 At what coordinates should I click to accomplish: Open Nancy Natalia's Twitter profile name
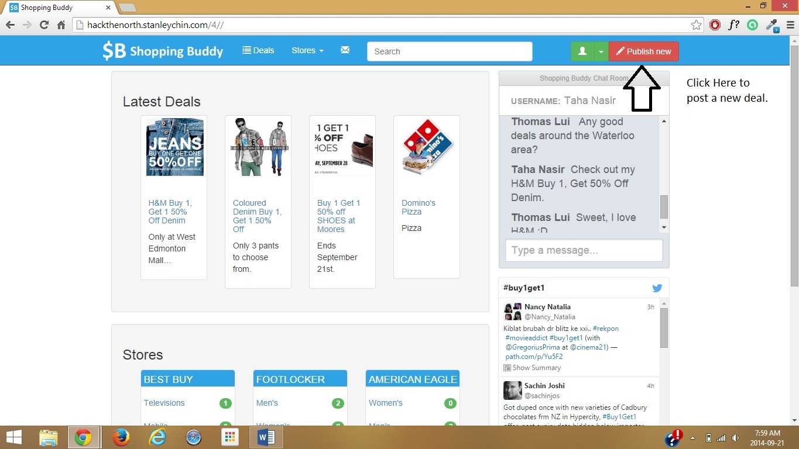pos(547,306)
